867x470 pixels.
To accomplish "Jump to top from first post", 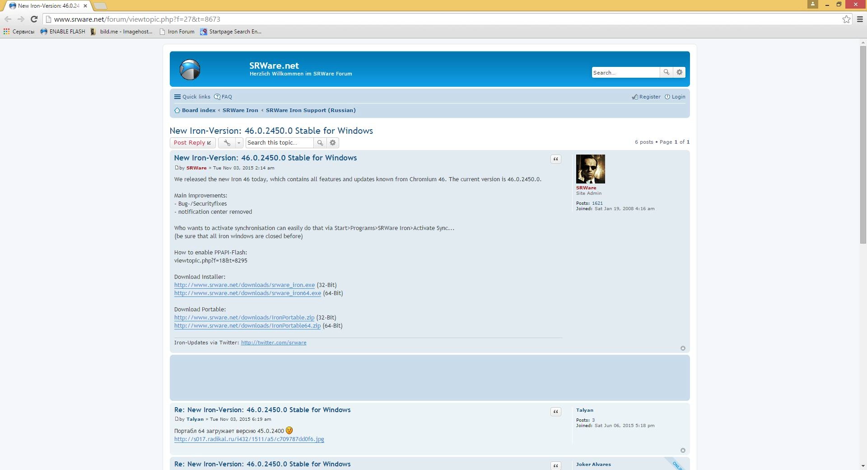I will pos(683,348).
